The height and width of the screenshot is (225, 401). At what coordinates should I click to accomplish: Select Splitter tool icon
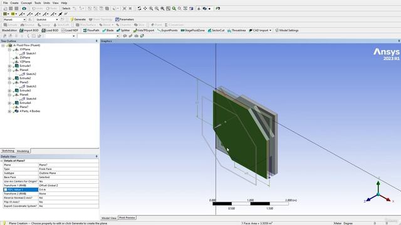pos(123,31)
